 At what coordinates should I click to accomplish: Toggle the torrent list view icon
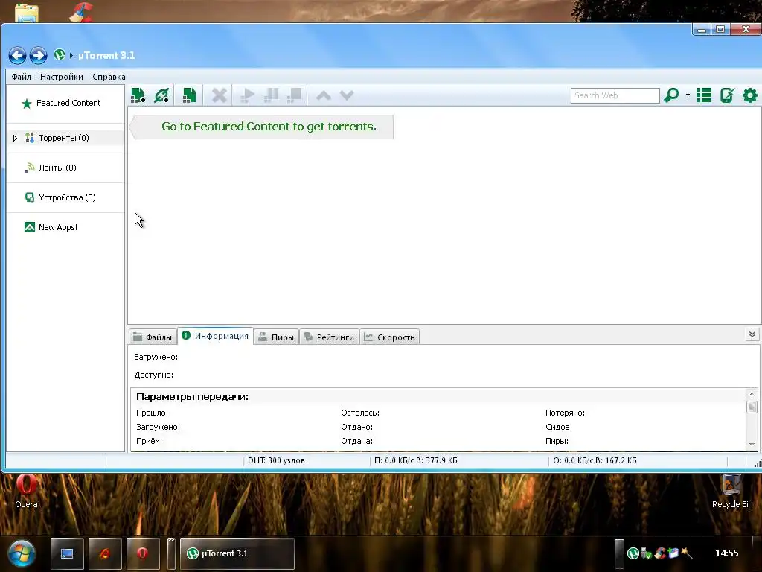coord(704,95)
